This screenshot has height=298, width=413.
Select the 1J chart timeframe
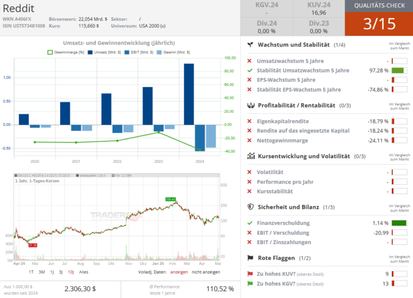52,272
